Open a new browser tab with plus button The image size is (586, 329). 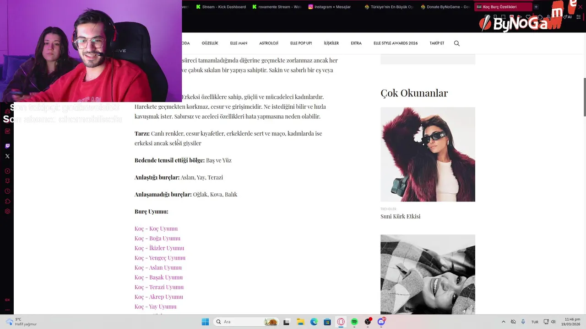(x=536, y=7)
